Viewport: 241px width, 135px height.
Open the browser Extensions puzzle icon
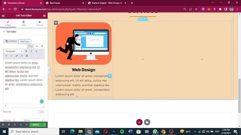(x=220, y=9)
